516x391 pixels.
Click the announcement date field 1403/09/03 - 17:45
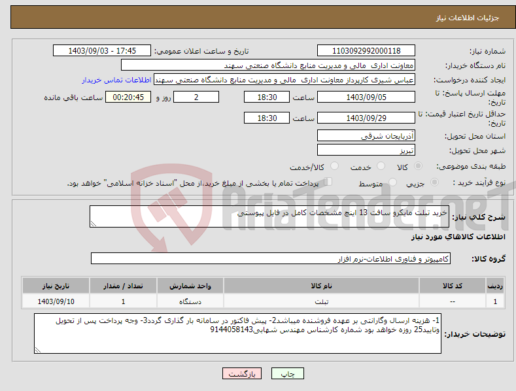102,51
